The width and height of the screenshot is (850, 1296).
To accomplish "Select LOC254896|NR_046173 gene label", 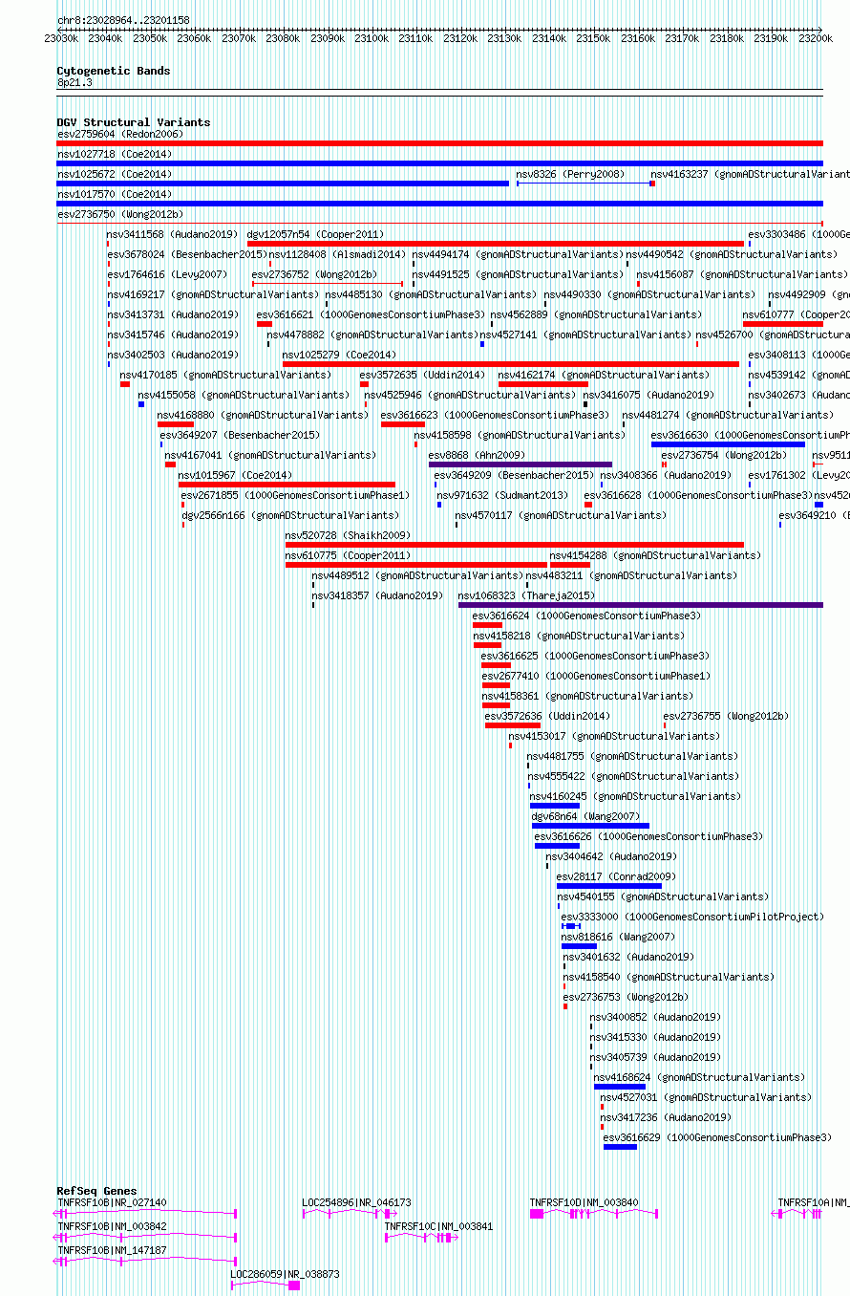I will [x=357, y=1202].
